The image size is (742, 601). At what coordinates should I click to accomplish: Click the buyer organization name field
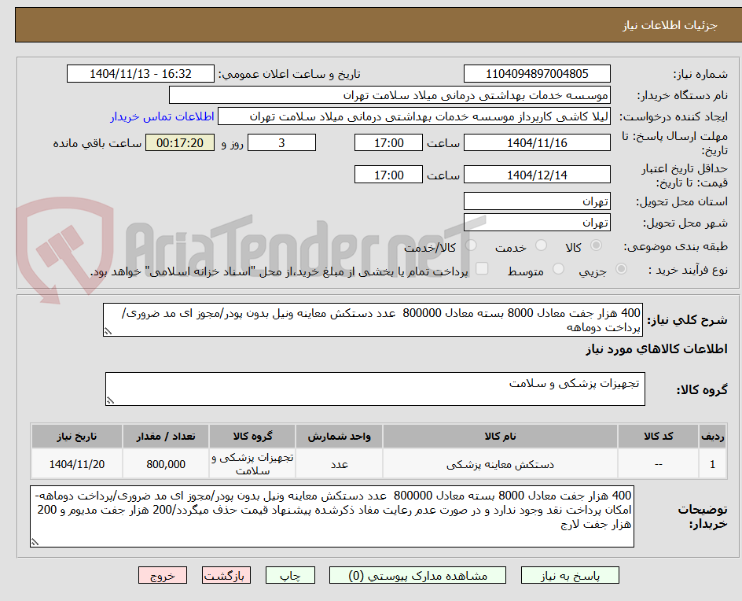click(x=389, y=95)
